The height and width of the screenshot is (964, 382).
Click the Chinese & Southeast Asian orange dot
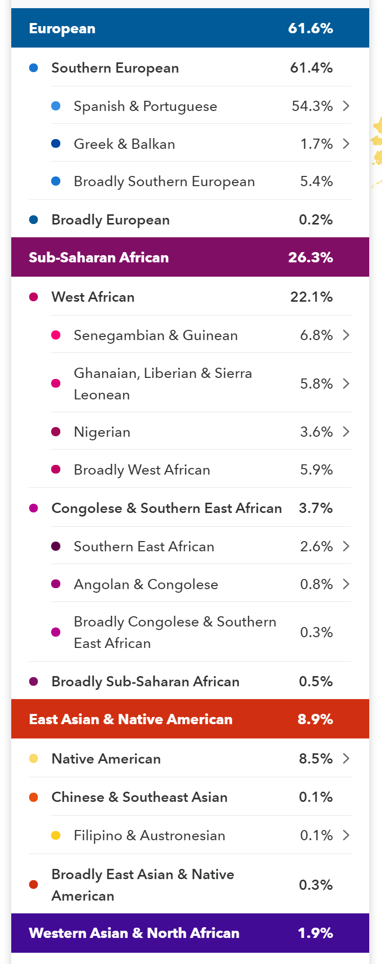[x=34, y=797]
